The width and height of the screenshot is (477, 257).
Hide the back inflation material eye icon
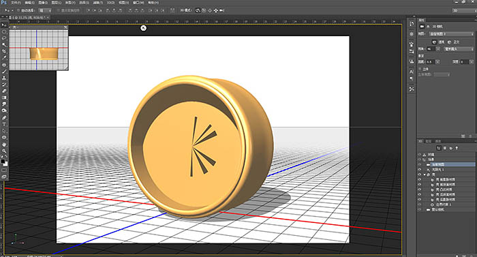(x=419, y=199)
